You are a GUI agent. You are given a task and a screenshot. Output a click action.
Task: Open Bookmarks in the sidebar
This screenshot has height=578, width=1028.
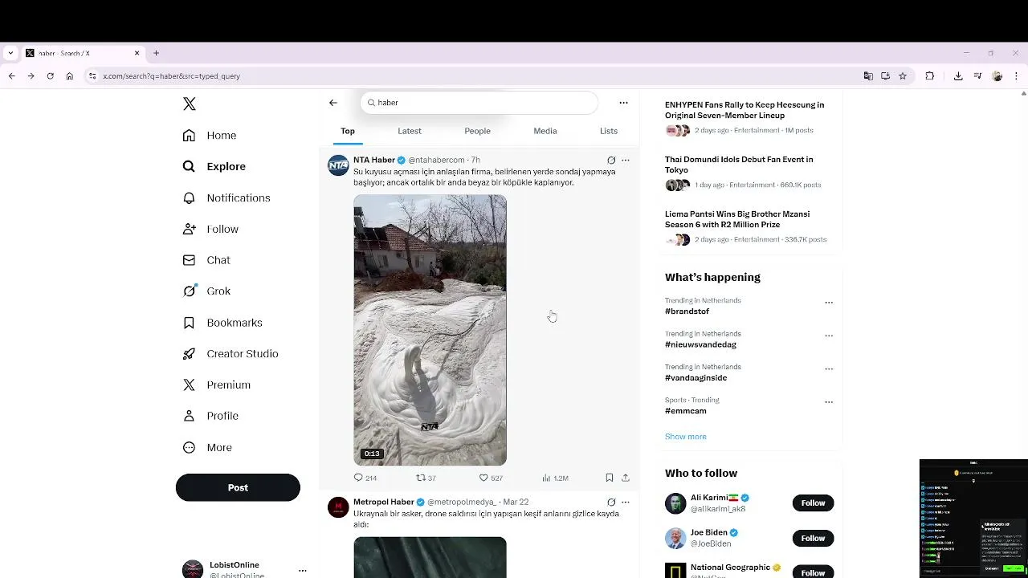tap(222, 323)
